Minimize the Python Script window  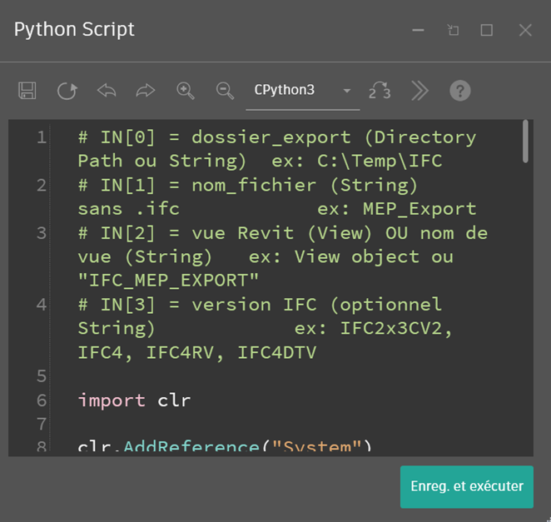pyautogui.click(x=418, y=31)
